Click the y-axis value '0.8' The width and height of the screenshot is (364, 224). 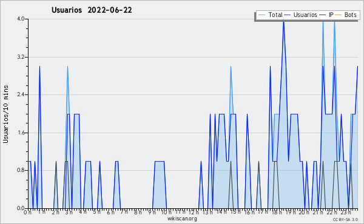[x=21, y=170]
